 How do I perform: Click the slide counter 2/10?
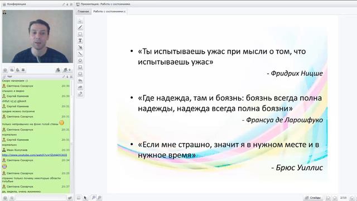(x=344, y=198)
